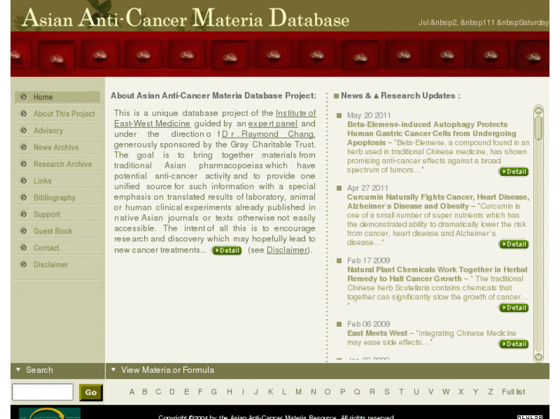Browse materia starting with R

tap(372, 392)
